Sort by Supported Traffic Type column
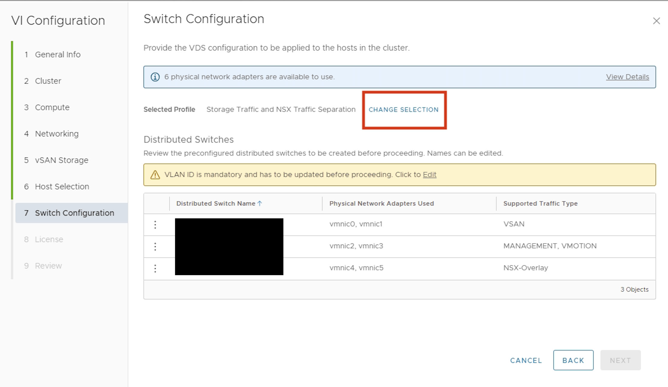 click(540, 203)
